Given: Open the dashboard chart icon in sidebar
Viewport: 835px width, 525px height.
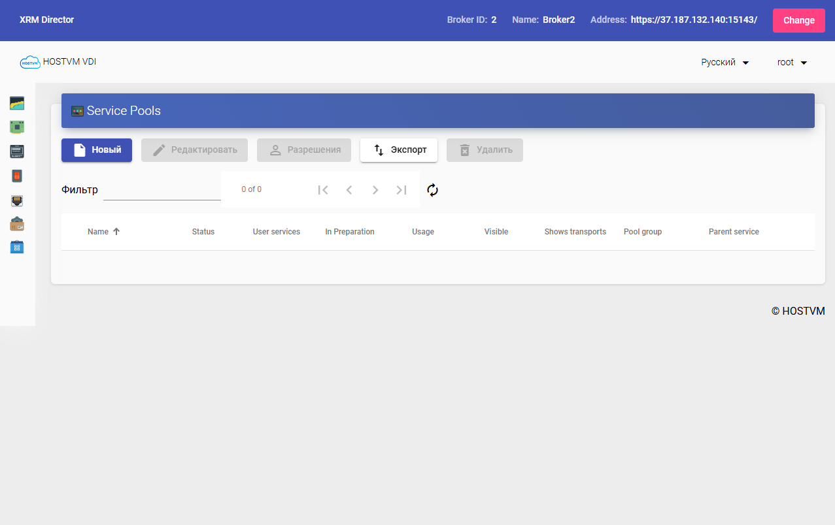Looking at the screenshot, I should click(x=17, y=103).
